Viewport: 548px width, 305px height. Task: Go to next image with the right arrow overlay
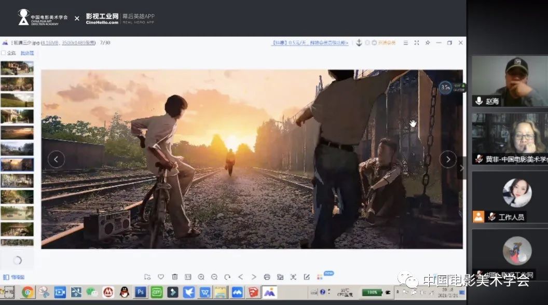[x=448, y=159]
